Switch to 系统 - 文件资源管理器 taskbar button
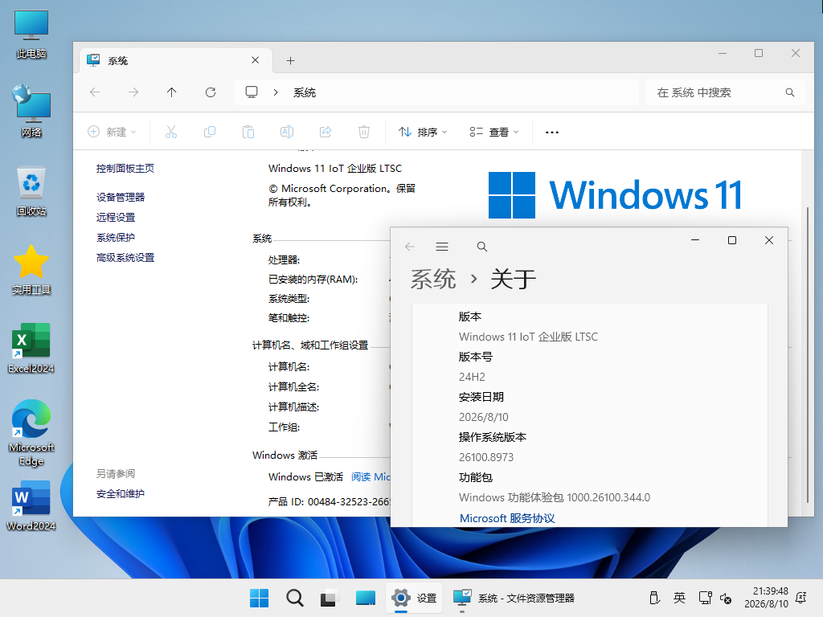 pyautogui.click(x=514, y=598)
